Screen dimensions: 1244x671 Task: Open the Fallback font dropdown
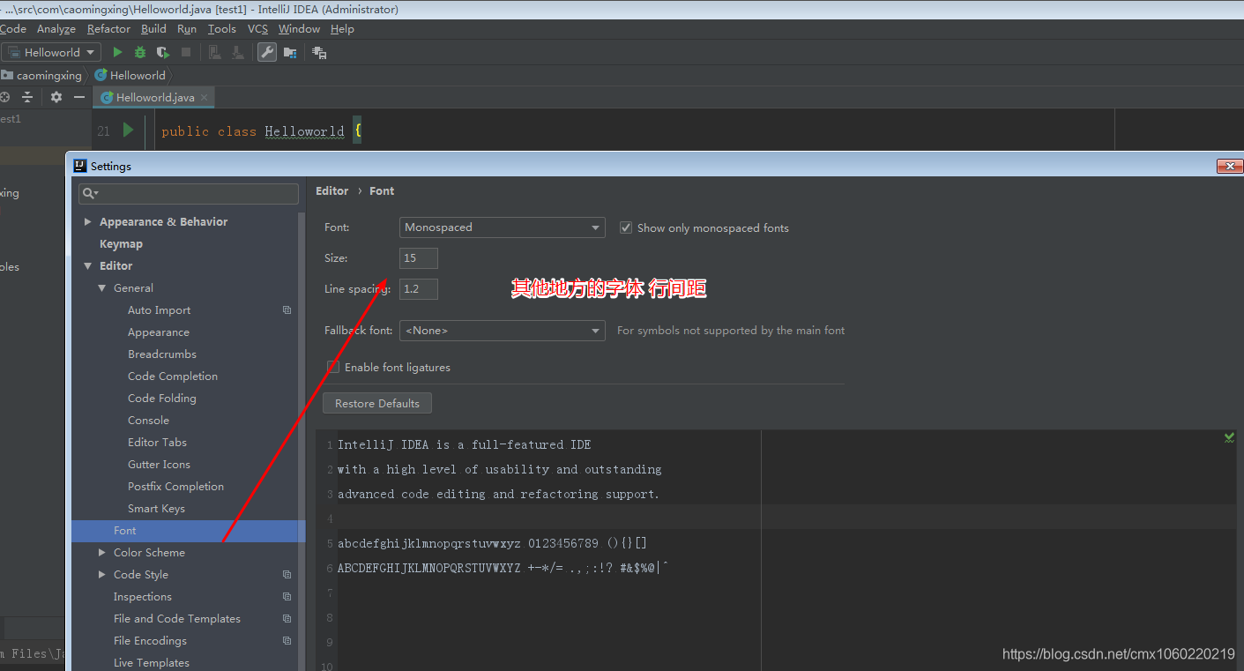point(503,331)
